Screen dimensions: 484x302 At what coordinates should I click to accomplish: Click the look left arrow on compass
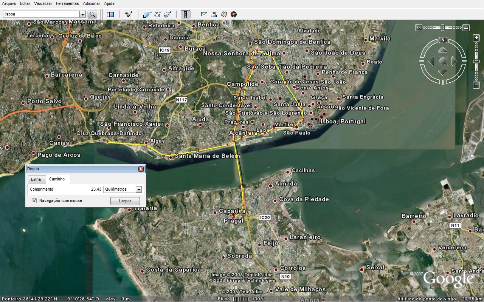click(431, 61)
